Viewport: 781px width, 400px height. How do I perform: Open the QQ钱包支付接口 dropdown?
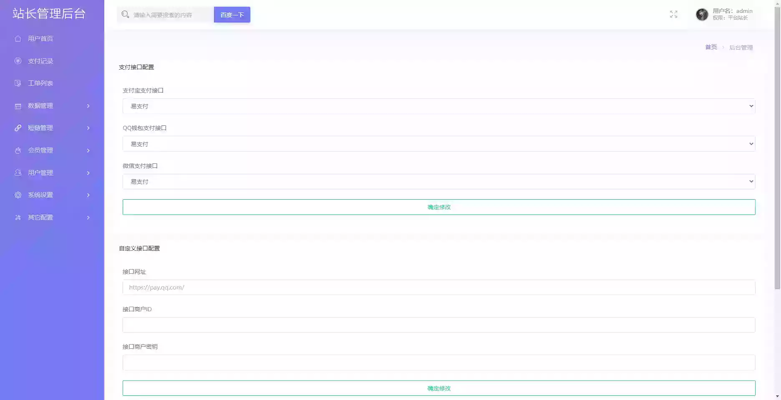pos(438,144)
